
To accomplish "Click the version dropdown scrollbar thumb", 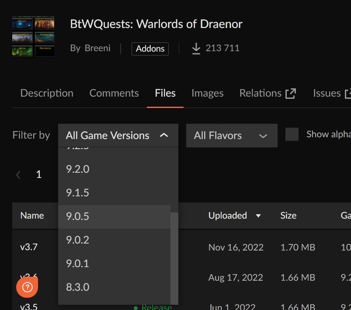I will (x=174, y=258).
